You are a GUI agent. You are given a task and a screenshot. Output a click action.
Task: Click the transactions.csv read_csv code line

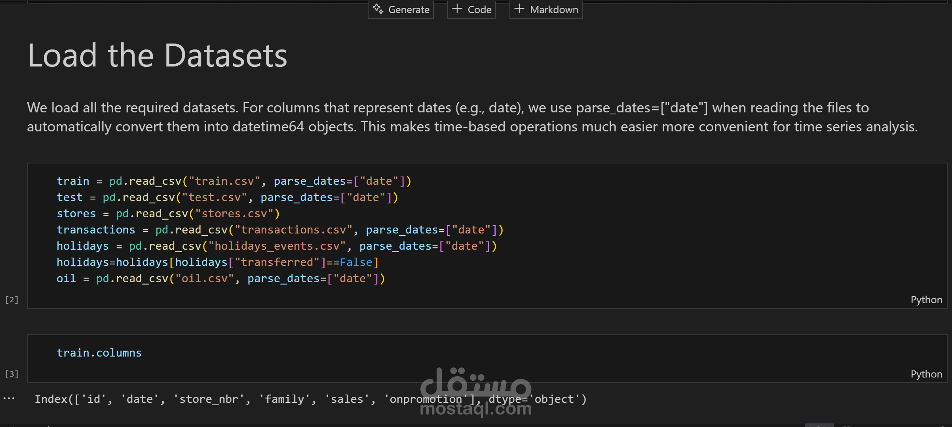(280, 230)
